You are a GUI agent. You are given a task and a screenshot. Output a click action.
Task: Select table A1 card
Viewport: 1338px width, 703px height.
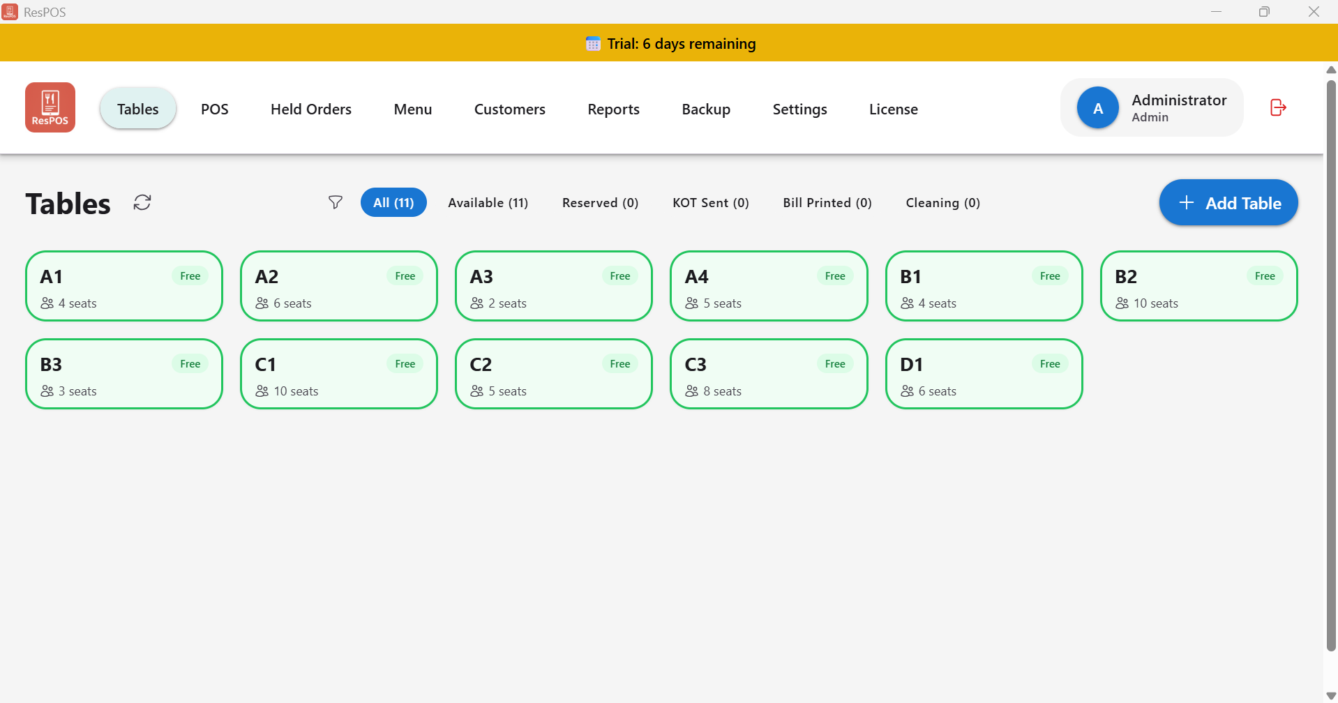124,286
